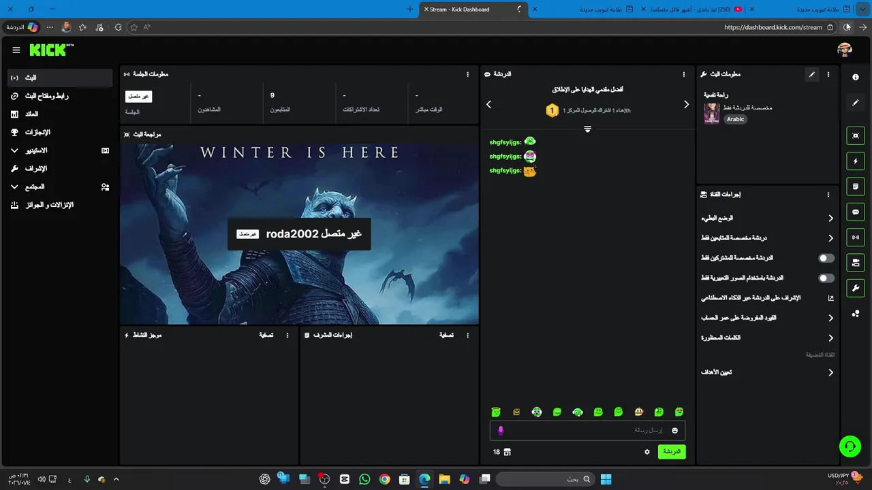Open the activity feed panel three-dot menu
Viewport: 872px width, 490px height.
click(x=287, y=336)
